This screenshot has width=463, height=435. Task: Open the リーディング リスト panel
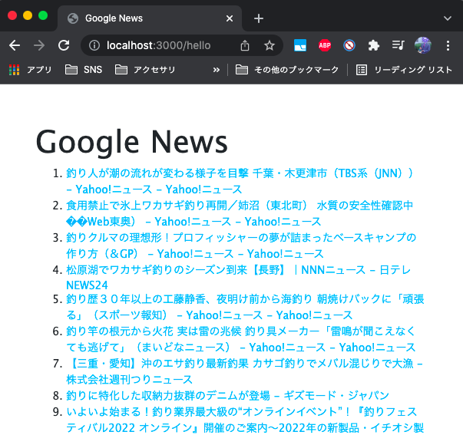404,70
